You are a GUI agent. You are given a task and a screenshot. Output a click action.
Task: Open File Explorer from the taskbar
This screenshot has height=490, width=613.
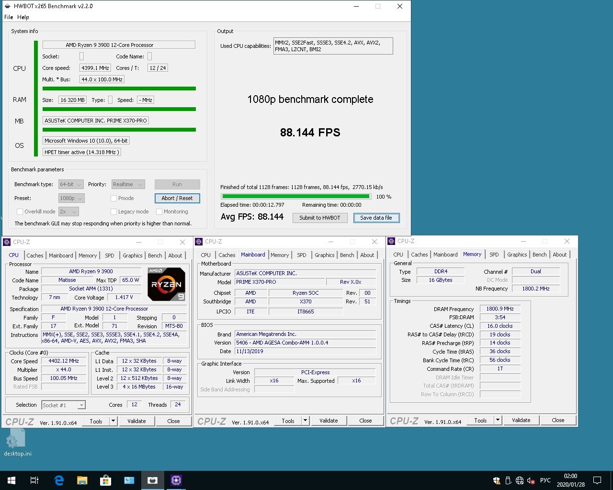[82, 480]
